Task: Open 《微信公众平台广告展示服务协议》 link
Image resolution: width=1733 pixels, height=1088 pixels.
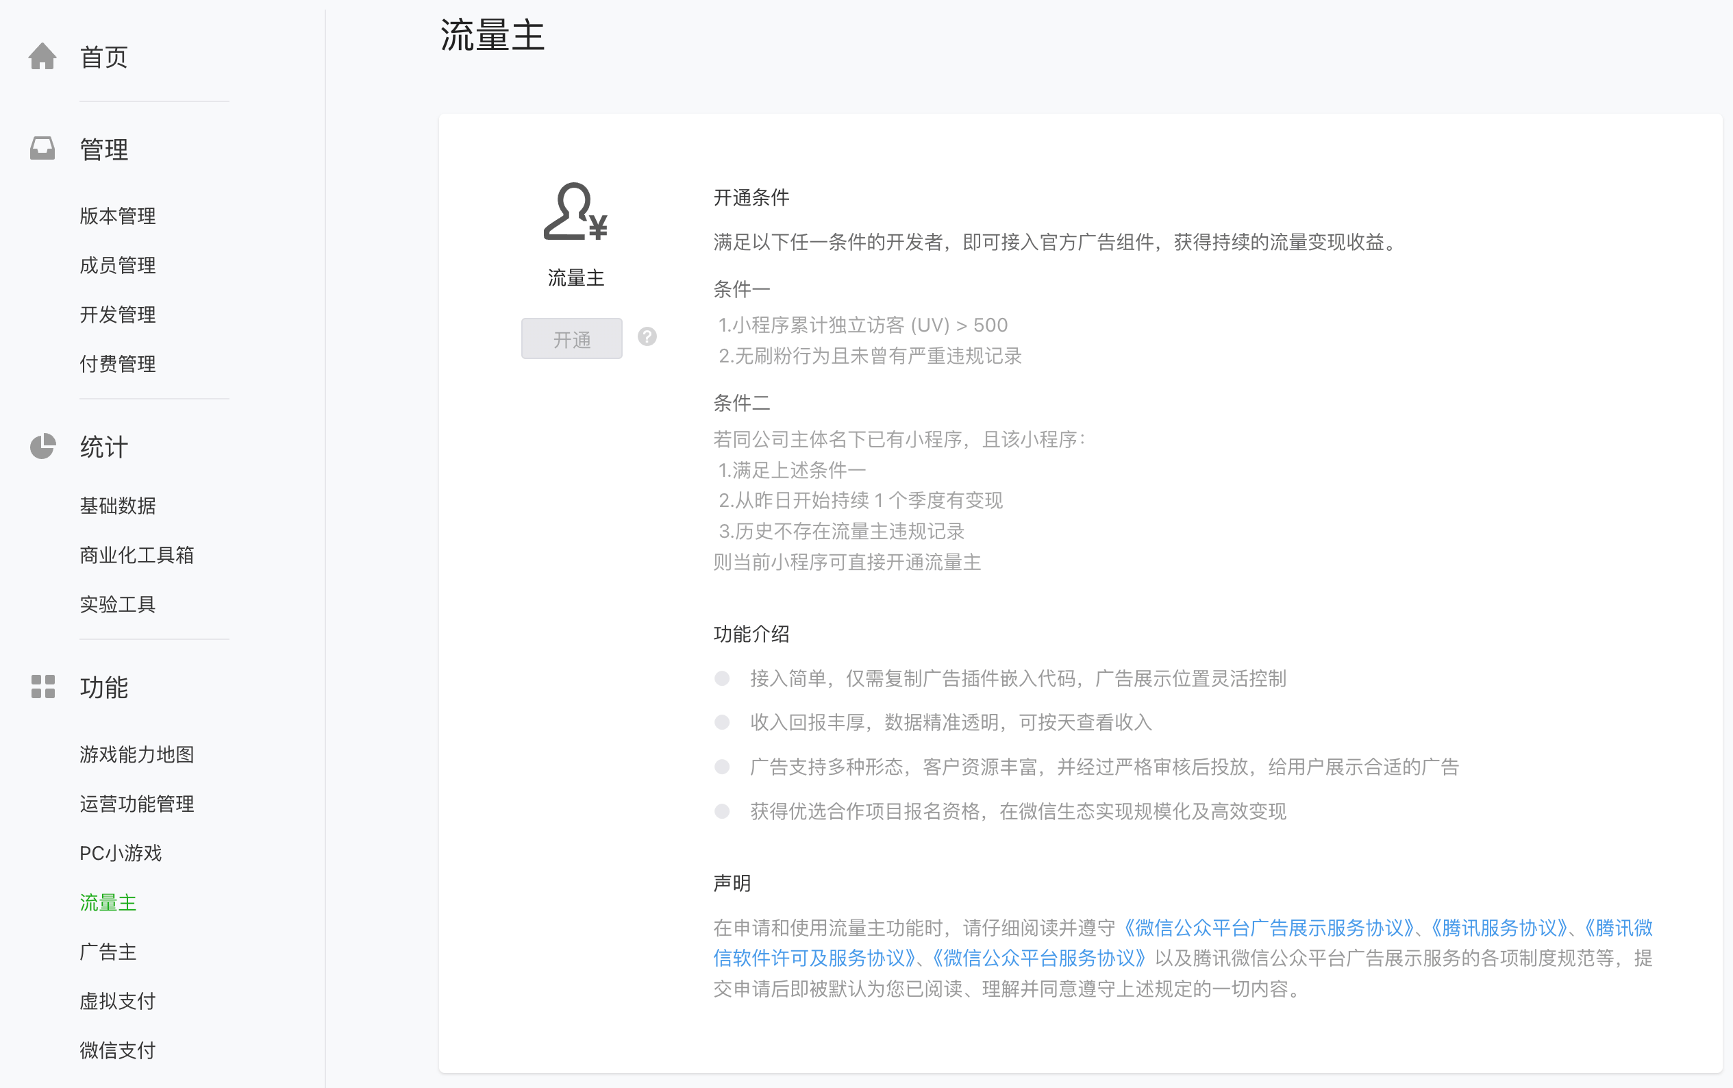Action: [1268, 928]
